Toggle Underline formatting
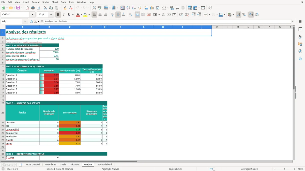 point(69,15)
